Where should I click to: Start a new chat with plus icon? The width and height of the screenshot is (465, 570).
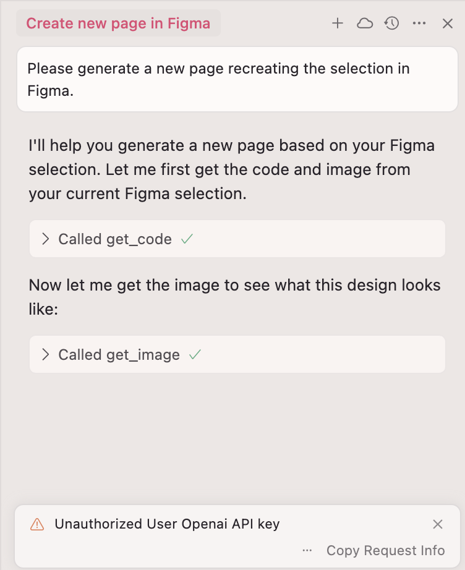338,23
